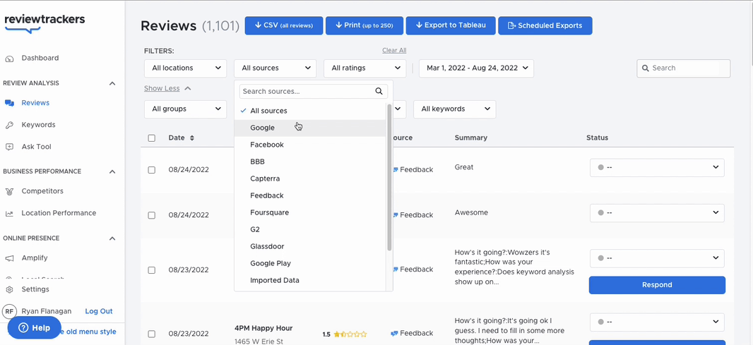This screenshot has height=345, width=753.
Task: Collapse the Online Presence section
Action: coord(112,238)
